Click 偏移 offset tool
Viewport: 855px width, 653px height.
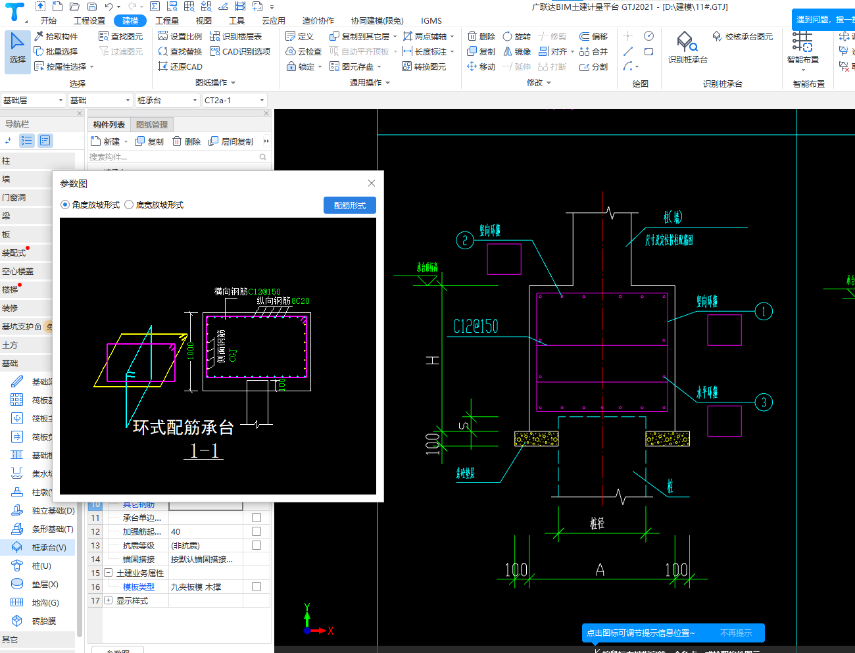click(x=594, y=36)
